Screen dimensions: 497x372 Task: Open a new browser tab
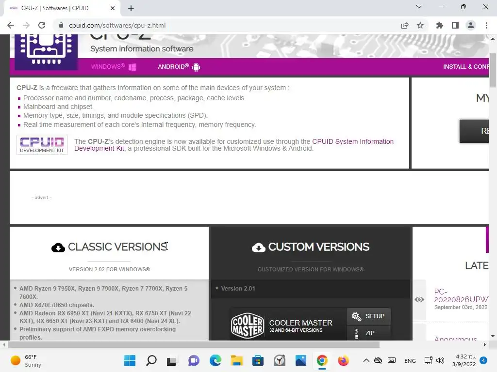coord(131,8)
